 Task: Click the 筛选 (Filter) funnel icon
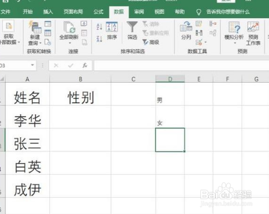pyautogui.click(x=132, y=27)
